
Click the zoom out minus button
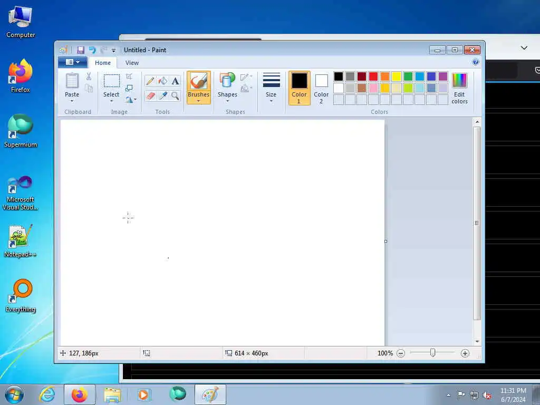tap(401, 353)
